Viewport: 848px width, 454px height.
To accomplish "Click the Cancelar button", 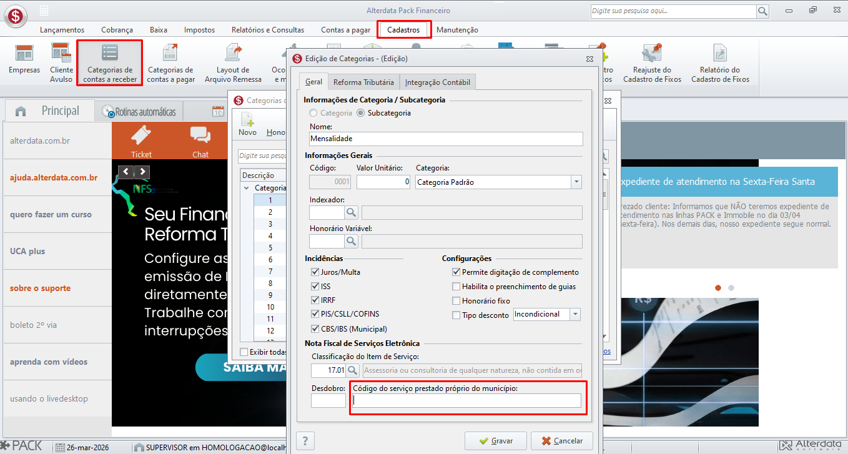I will coord(562,441).
